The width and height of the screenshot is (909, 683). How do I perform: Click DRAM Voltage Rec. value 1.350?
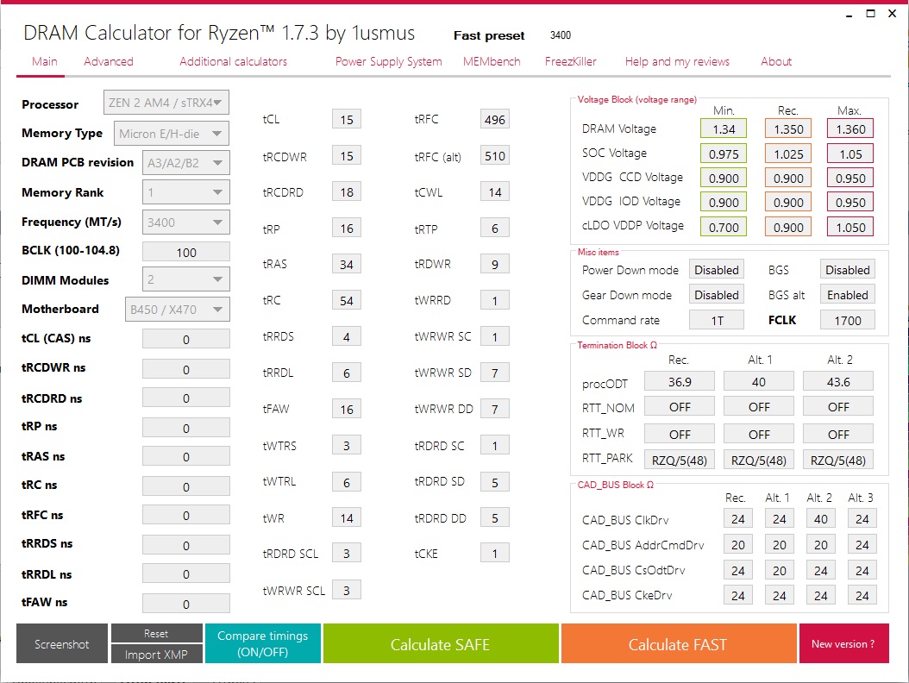tap(788, 128)
